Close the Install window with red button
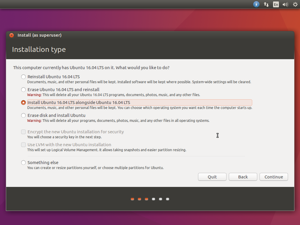300x225 pixels. click(11, 35)
